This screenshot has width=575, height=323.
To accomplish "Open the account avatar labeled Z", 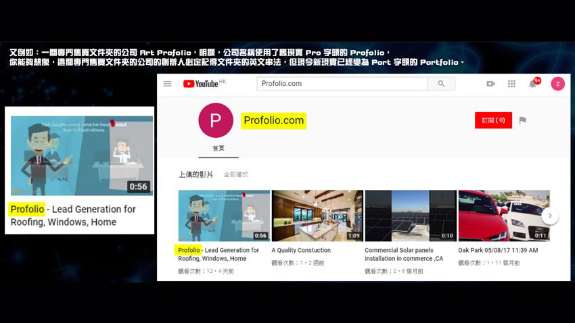I will pyautogui.click(x=558, y=84).
